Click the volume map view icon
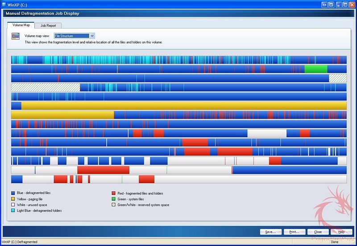 [15, 36]
